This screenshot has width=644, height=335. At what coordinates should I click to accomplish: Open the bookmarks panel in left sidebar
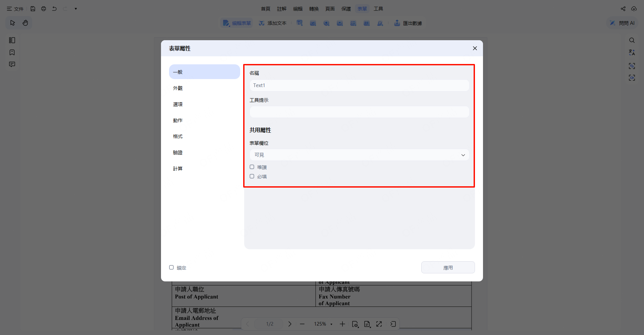12,53
